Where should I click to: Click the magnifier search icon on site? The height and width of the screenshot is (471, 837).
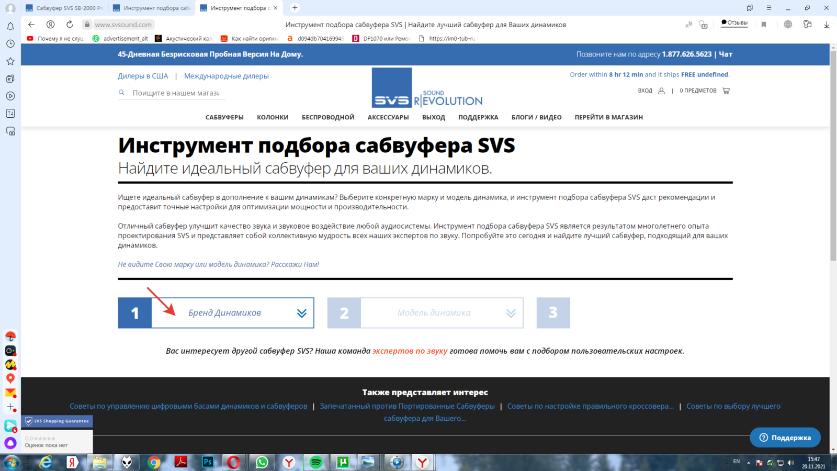(121, 93)
